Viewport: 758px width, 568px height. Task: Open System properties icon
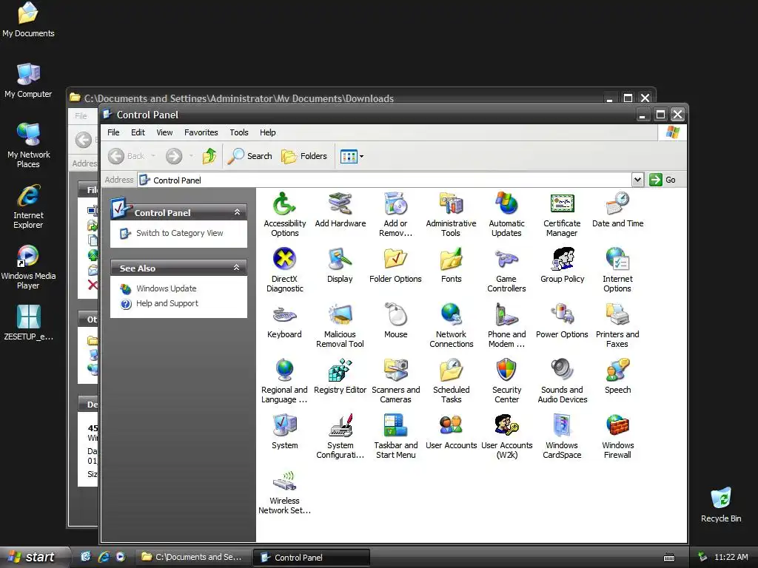(x=284, y=432)
